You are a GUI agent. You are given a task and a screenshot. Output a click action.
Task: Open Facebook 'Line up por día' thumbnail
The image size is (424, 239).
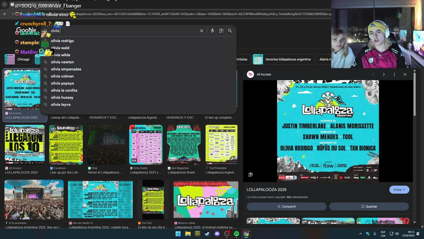click(66, 144)
